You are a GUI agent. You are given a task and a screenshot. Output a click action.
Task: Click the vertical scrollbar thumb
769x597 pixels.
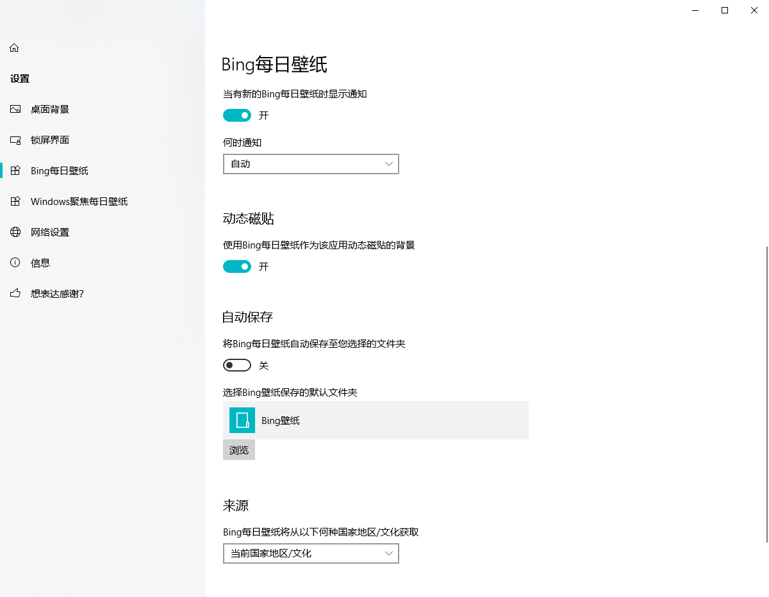click(x=766, y=394)
